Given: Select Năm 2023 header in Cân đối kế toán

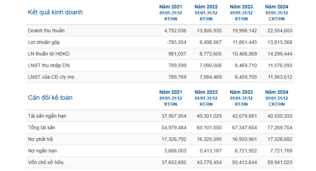Looking at the screenshot, I should 241,92.
